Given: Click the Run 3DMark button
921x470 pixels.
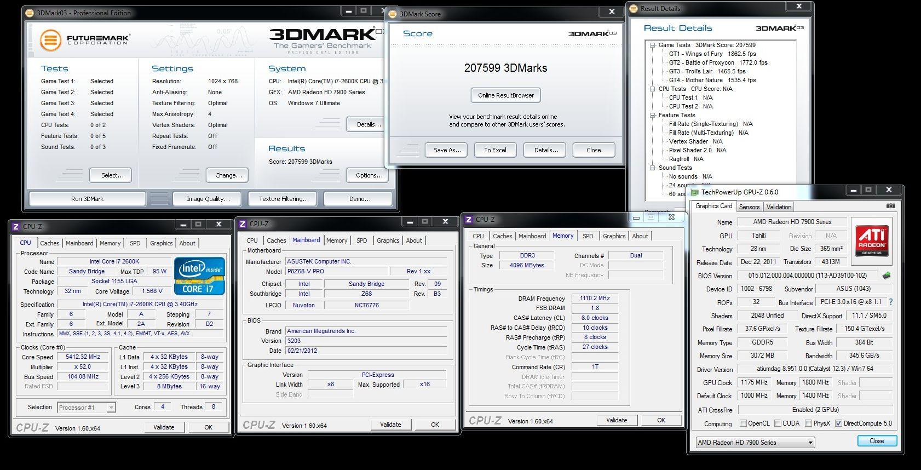Looking at the screenshot, I should click(87, 199).
